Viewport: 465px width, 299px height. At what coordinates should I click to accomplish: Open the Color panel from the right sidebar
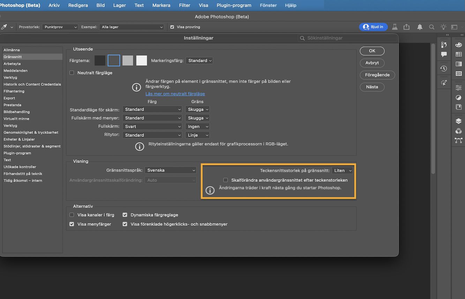pyautogui.click(x=458, y=45)
